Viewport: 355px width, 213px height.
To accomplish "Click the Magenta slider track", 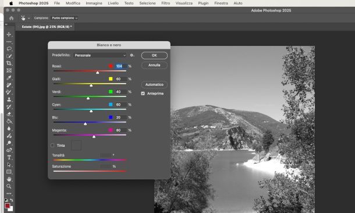I will click(x=90, y=135).
